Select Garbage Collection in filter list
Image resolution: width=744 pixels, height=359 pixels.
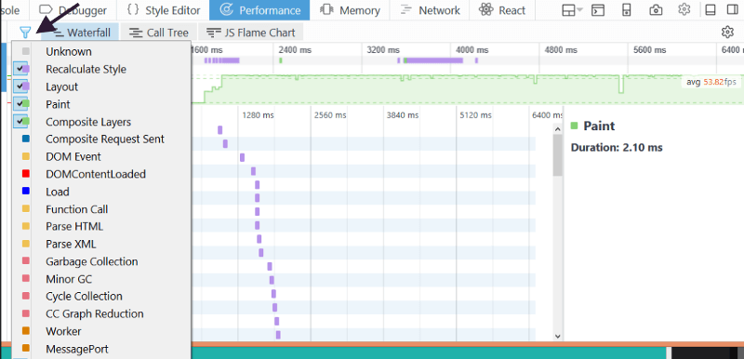pyautogui.click(x=101, y=261)
